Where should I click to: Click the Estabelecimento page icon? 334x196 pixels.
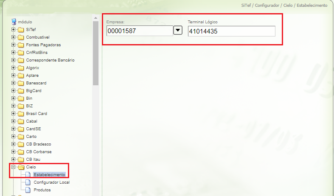tap(28, 175)
